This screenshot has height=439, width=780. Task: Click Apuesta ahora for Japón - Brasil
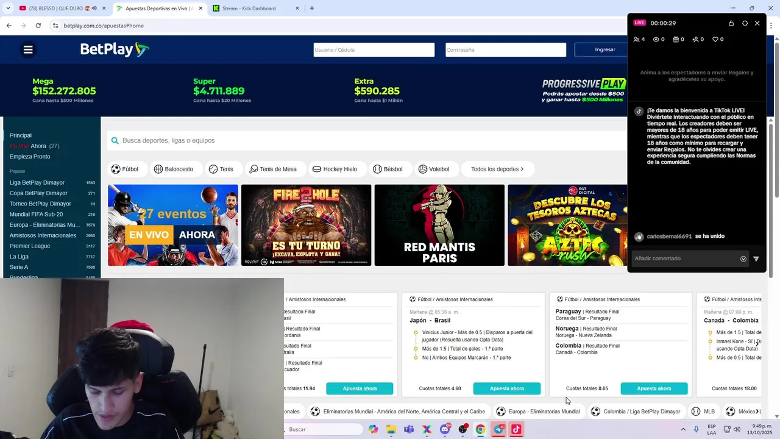[507, 388]
